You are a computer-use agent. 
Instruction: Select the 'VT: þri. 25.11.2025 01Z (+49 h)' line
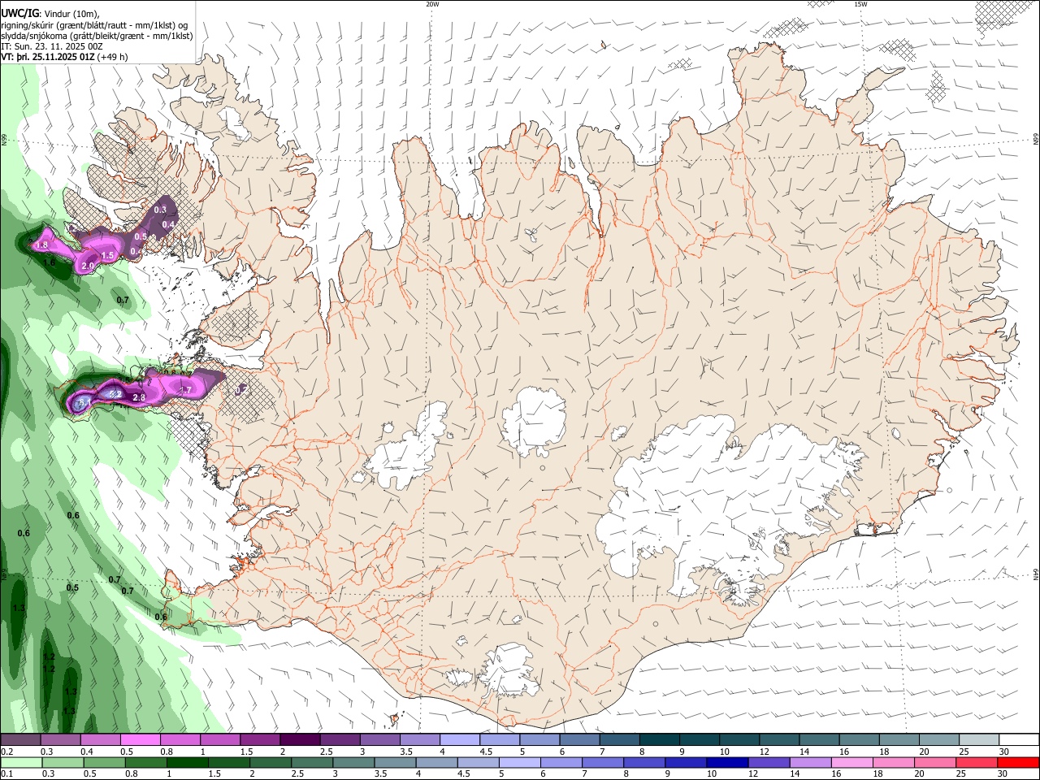coord(64,57)
